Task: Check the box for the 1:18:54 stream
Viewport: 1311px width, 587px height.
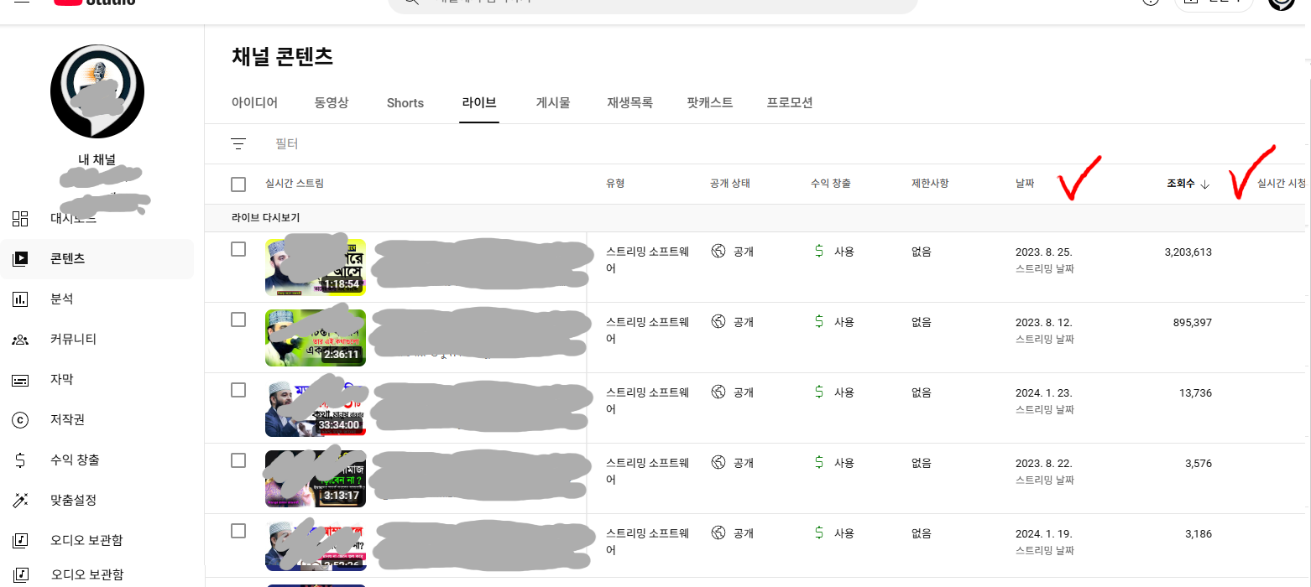Action: tap(238, 249)
